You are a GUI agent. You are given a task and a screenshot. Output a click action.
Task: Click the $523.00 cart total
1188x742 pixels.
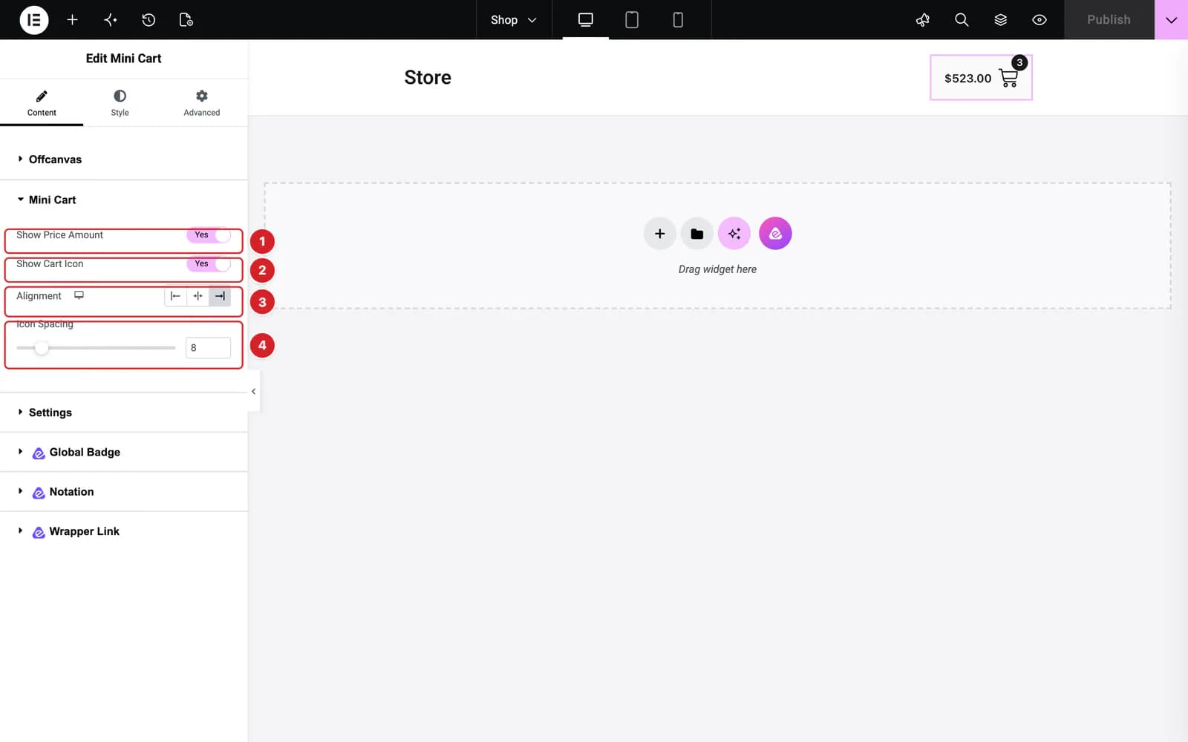tap(967, 79)
